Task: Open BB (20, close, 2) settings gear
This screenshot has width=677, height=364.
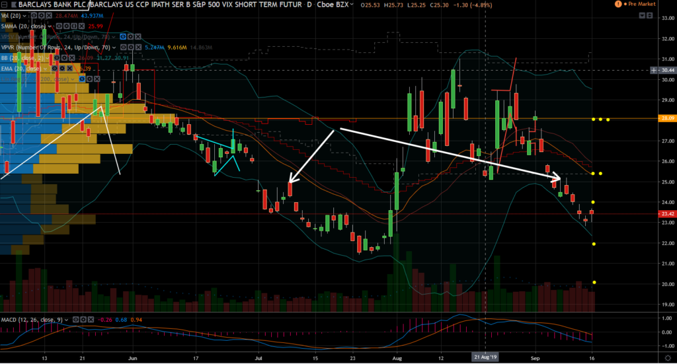Action: click(x=64, y=57)
